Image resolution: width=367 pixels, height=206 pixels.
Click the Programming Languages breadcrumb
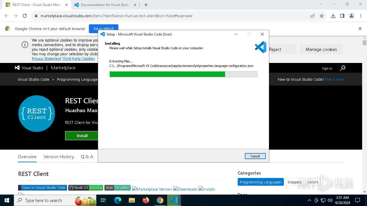pos(77,80)
